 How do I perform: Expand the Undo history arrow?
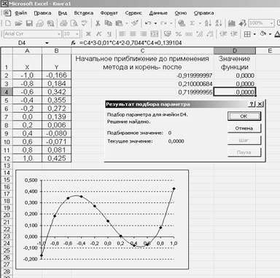[x=155, y=23]
